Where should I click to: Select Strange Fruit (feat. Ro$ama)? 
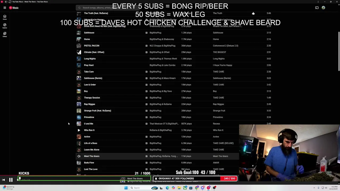97,111
